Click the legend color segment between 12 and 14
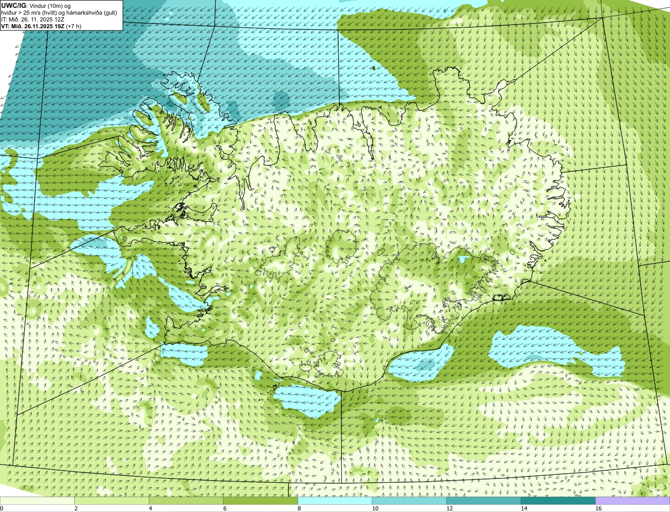 click(484, 500)
